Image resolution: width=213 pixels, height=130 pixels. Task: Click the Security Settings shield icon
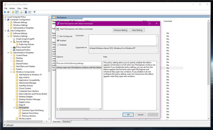tap(14, 42)
